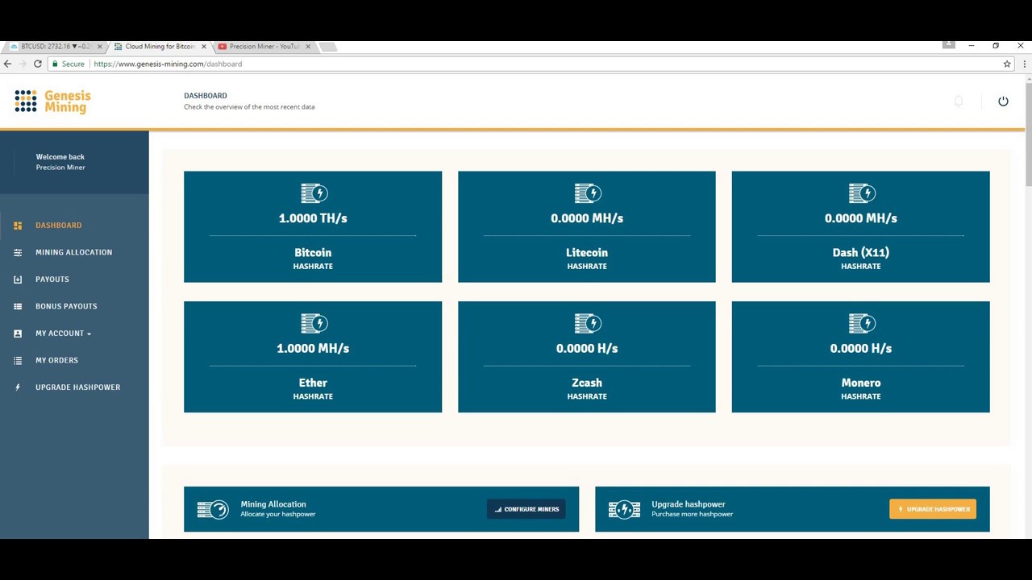
Task: Open Bonus Payouts section
Action: [x=66, y=306]
